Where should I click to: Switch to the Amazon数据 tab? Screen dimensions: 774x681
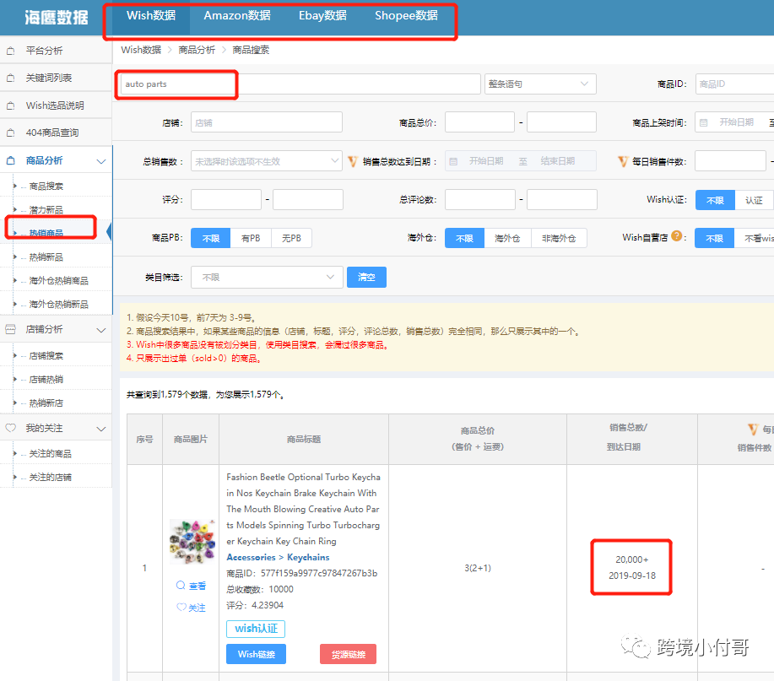tap(239, 15)
